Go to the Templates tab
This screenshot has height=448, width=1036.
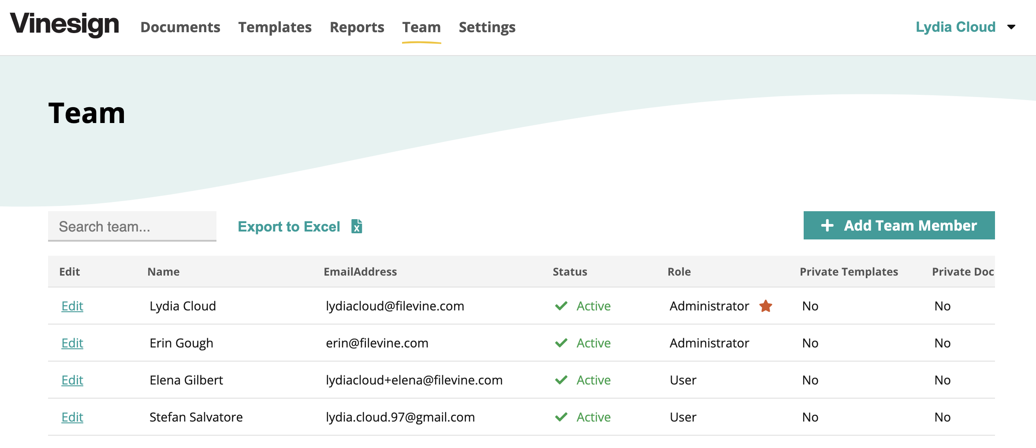[x=275, y=27]
